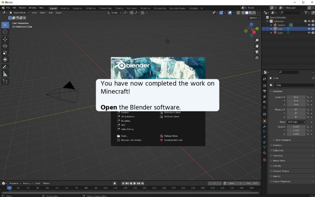This screenshot has width=315, height=197.
Task: Open the Texture properties checker icon
Action: tap(265, 160)
